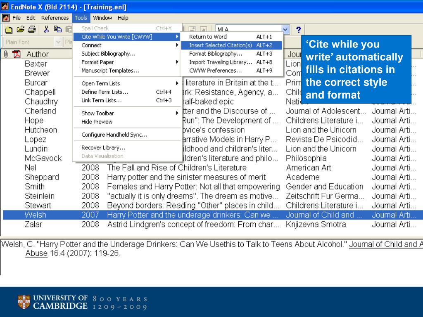Open the References menu
The height and width of the screenshot is (317, 423).
[55, 18]
